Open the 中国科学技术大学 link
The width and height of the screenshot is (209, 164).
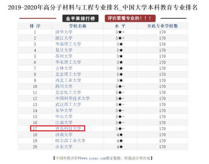[x=72, y=98]
